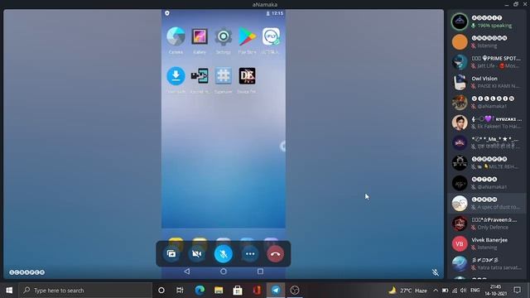Viewport: 530px width, 298px height.
Task: Click the VB avatar circle
Action: [460, 243]
